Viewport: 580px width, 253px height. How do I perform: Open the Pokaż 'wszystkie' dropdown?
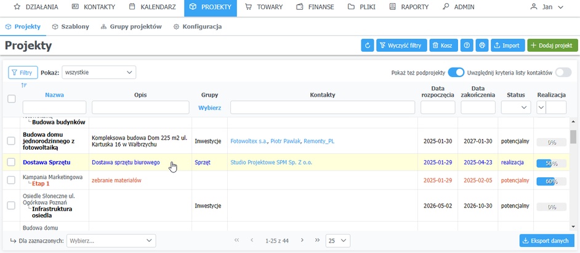coord(99,73)
